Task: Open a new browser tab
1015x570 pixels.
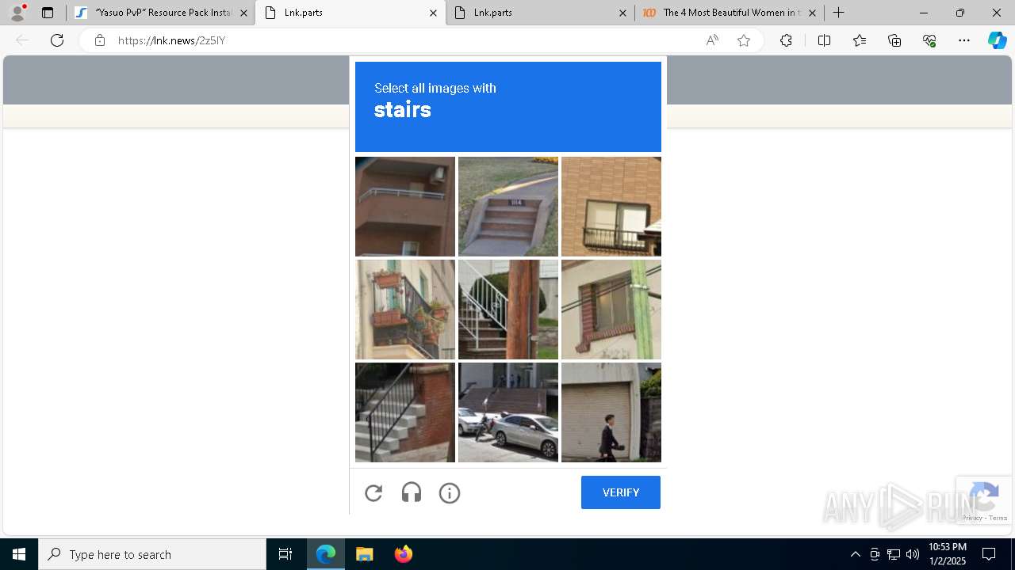Action: 839,13
